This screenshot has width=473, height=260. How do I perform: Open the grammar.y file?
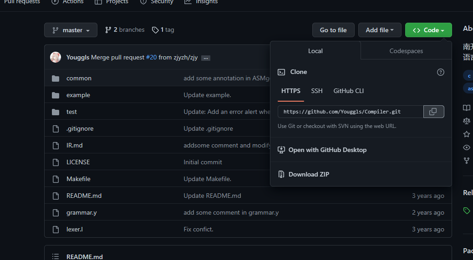(x=81, y=212)
